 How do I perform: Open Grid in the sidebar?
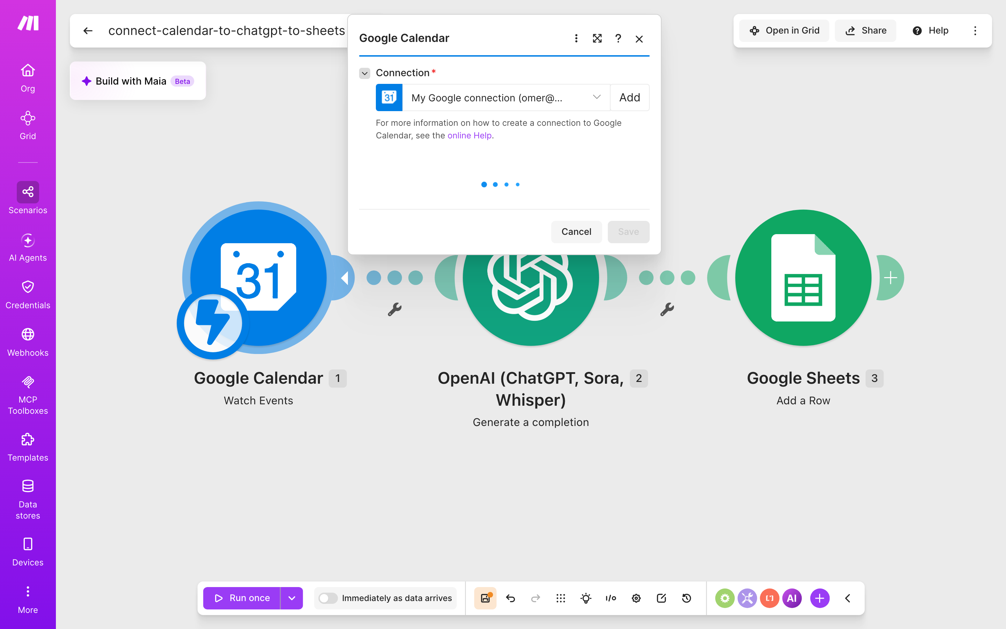pyautogui.click(x=28, y=125)
